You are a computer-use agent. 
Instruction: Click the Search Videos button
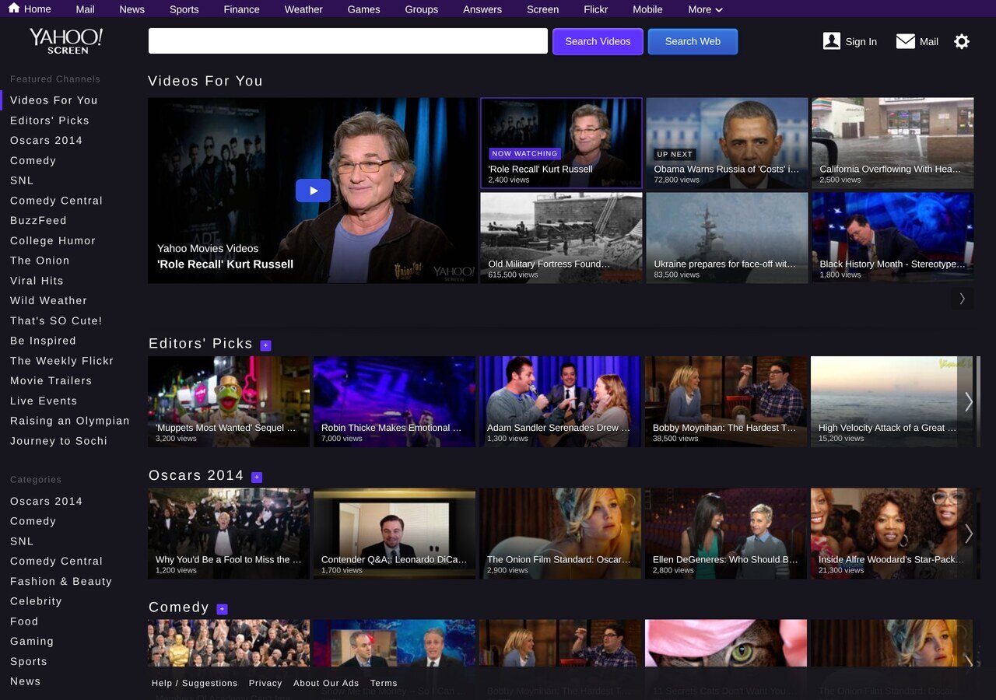click(x=598, y=41)
